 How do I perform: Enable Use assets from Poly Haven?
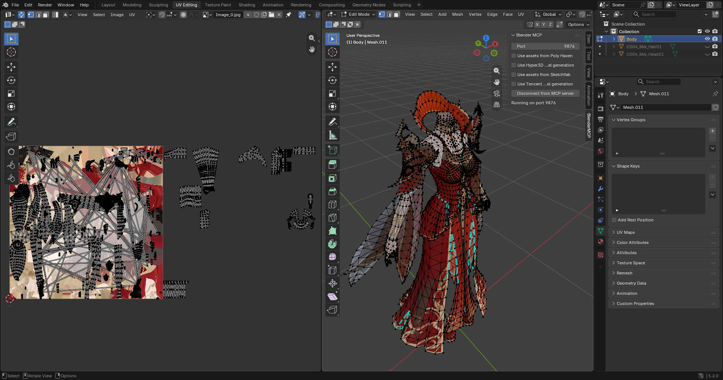[514, 56]
